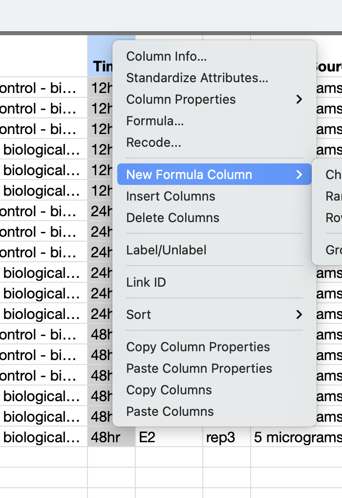The height and width of the screenshot is (498, 342).
Task: Click Insert Columns menu item
Action: tap(171, 196)
